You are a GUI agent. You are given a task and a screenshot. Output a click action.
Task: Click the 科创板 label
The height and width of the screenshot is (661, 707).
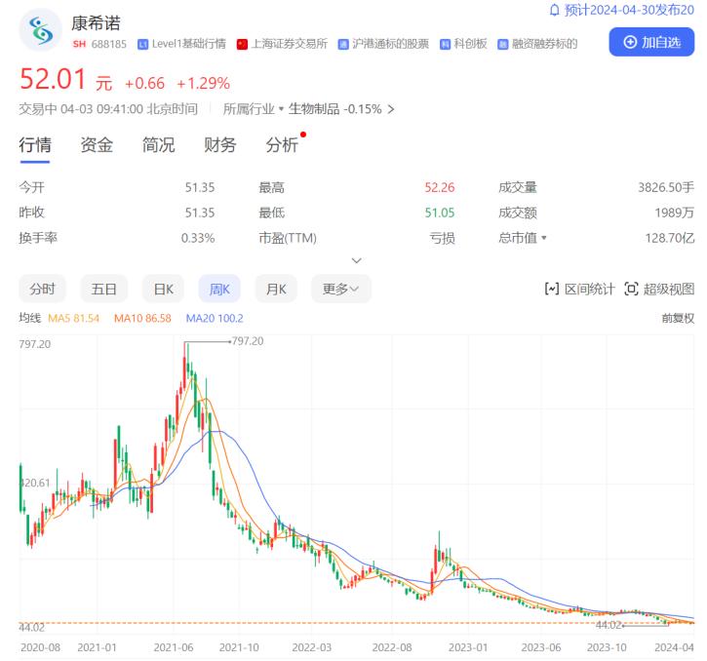click(x=470, y=44)
